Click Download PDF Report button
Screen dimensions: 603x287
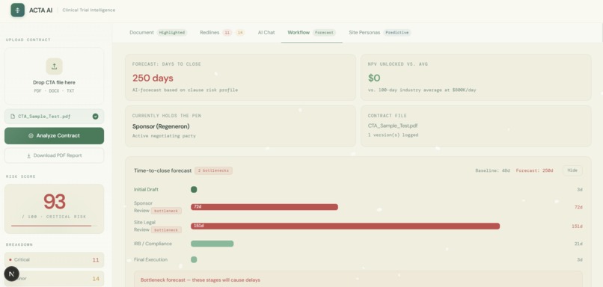pyautogui.click(x=54, y=155)
